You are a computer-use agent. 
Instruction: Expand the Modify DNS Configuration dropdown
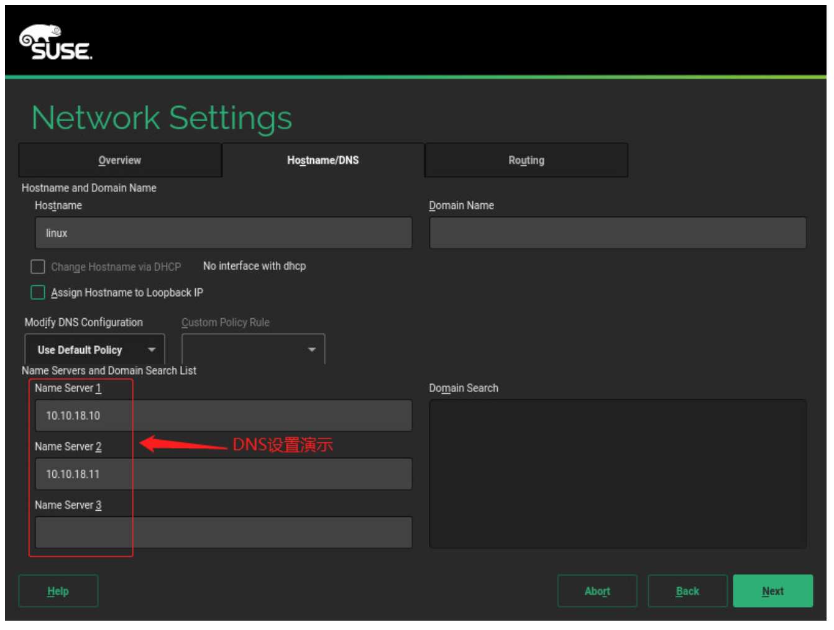tap(94, 350)
